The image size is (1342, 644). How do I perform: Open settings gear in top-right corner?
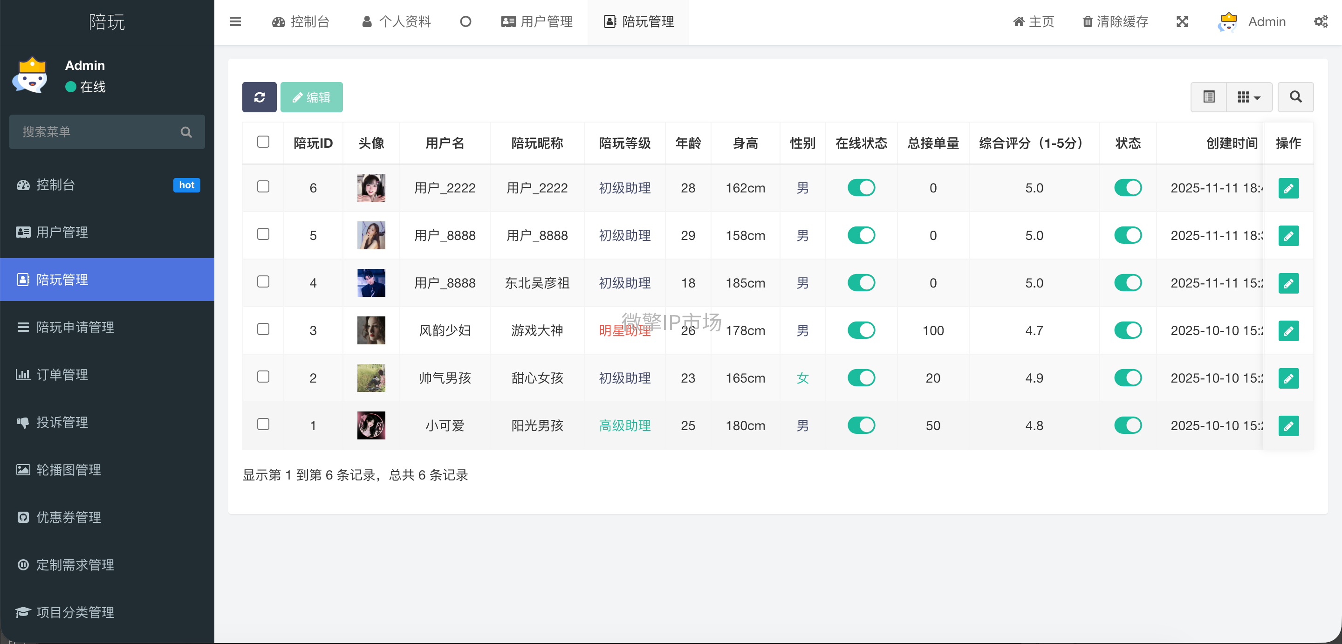coord(1321,21)
